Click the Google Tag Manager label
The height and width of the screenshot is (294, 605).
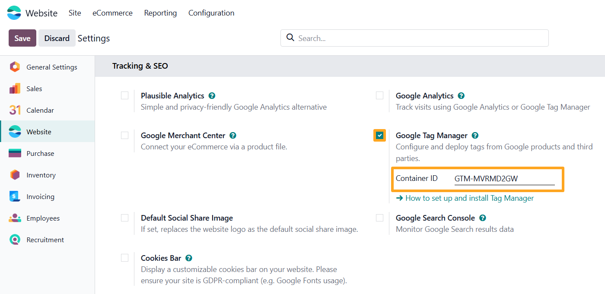(432, 136)
